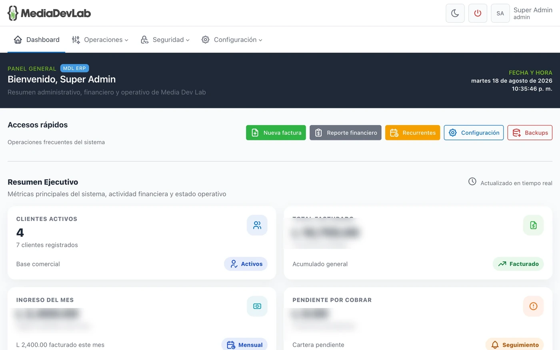Image resolution: width=560 pixels, height=350 pixels.
Task: Click the invoice icon in Total Facturado card
Action: 533,225
